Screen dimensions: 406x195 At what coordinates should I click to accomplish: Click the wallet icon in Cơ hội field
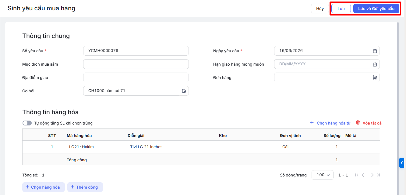[x=184, y=91]
